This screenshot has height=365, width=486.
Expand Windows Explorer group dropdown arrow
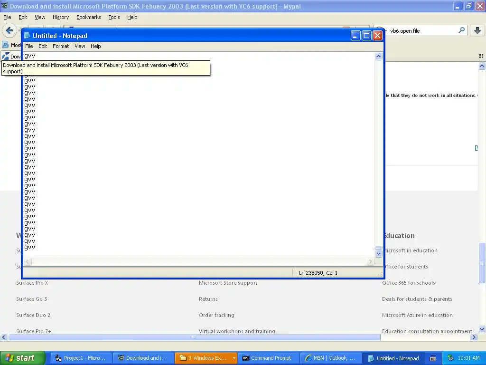point(234,358)
